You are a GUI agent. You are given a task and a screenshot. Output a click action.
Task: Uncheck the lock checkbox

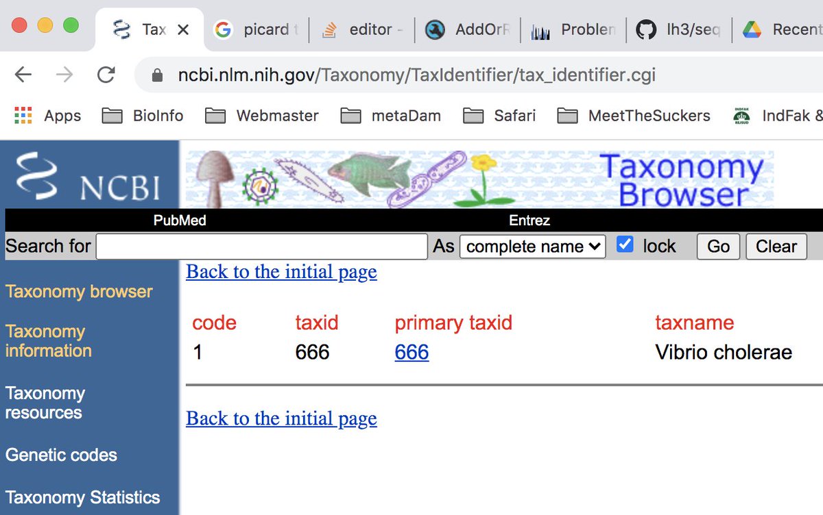tap(625, 245)
